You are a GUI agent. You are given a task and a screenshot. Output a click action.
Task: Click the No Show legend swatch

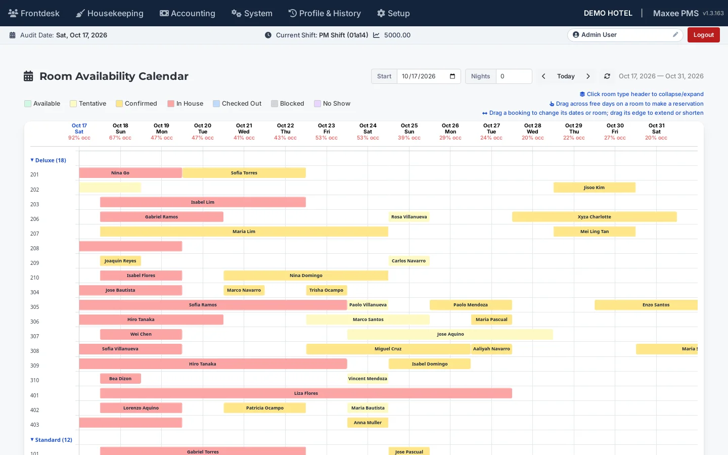(317, 104)
